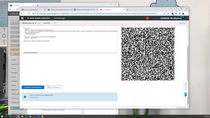Click the taskbar clock

coord(206,116)
